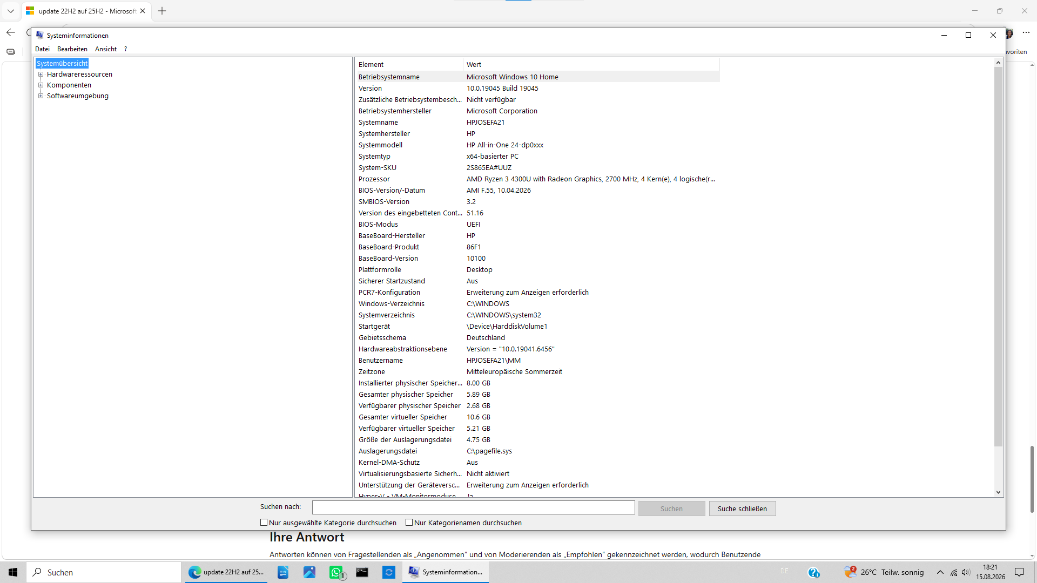The width and height of the screenshot is (1037, 583).
Task: Select the Prozessor row
Action: click(x=537, y=179)
